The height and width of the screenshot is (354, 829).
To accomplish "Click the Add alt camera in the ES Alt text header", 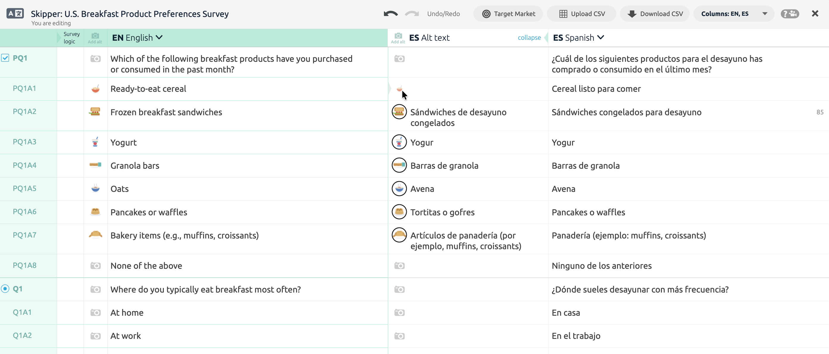I will click(x=398, y=38).
